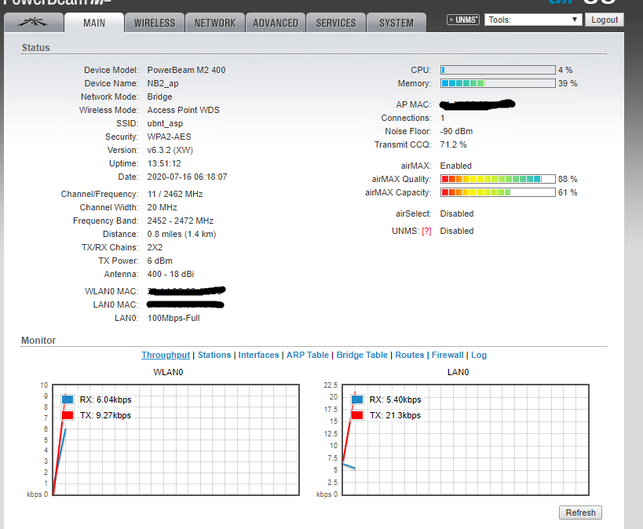Click the airSelect Disabled value
Image resolution: width=643 pixels, height=529 pixels.
(457, 213)
